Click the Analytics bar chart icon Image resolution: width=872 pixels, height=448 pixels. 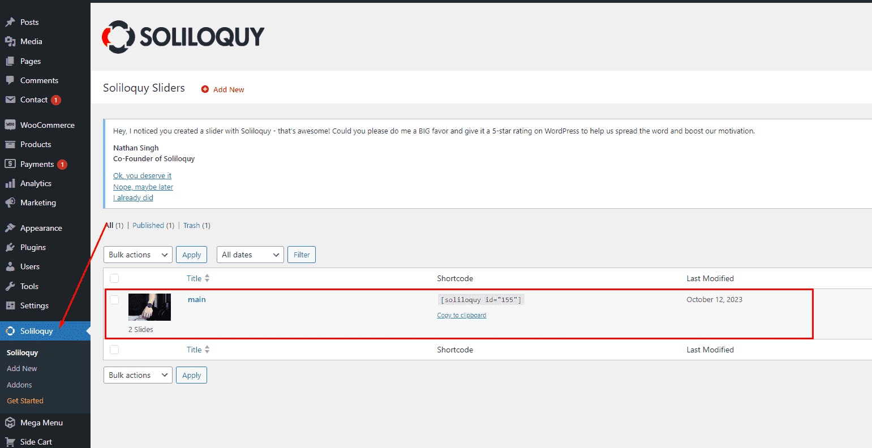tap(10, 183)
